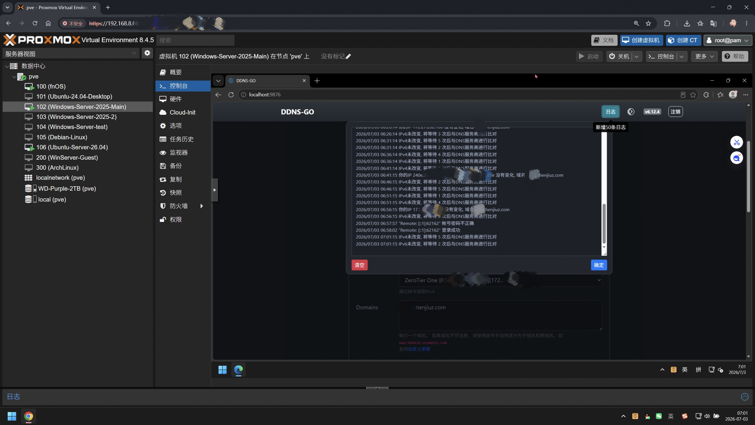This screenshot has height=425, width=755.
Task: Open 监视器 in the VM menu
Action: pyautogui.click(x=183, y=153)
